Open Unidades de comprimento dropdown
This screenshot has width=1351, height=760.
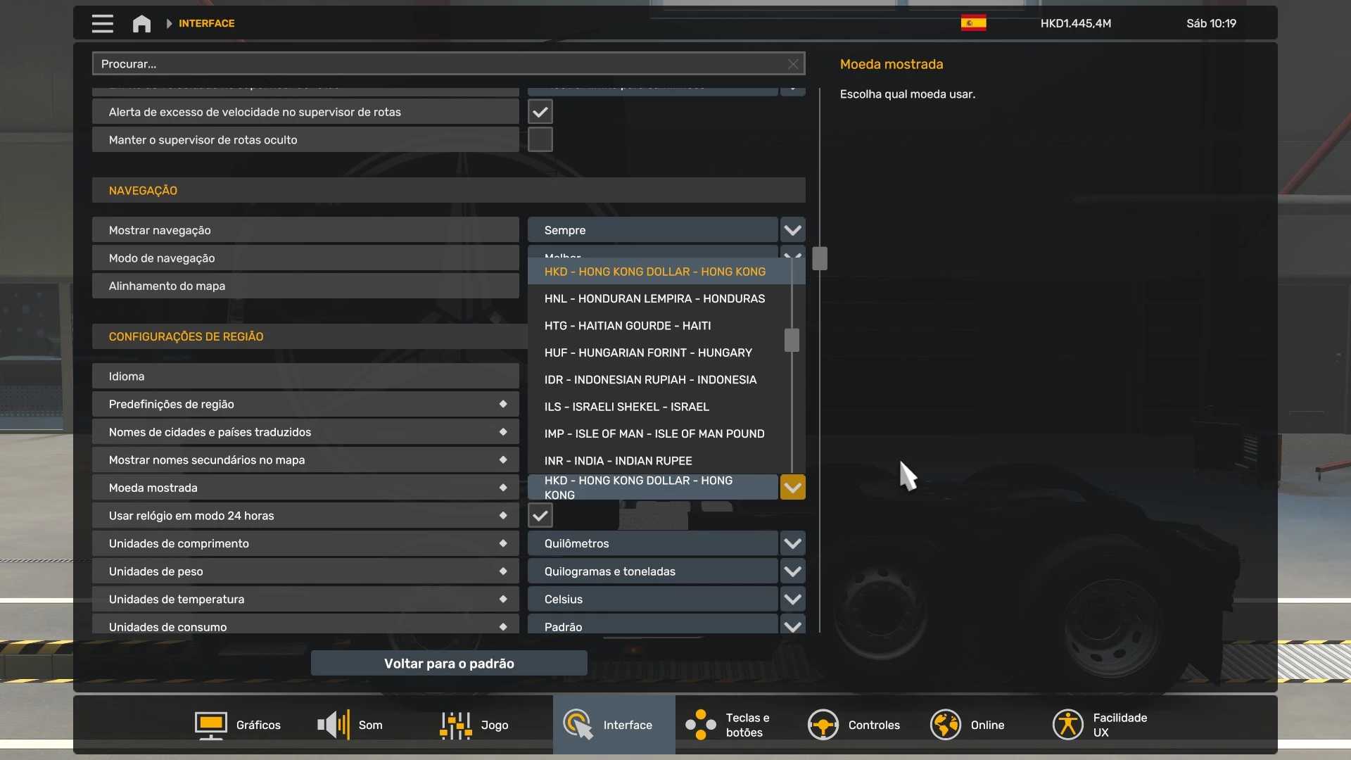pos(792,543)
